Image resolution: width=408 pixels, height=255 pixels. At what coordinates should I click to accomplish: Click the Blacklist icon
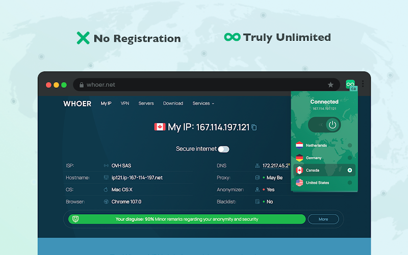(x=258, y=201)
